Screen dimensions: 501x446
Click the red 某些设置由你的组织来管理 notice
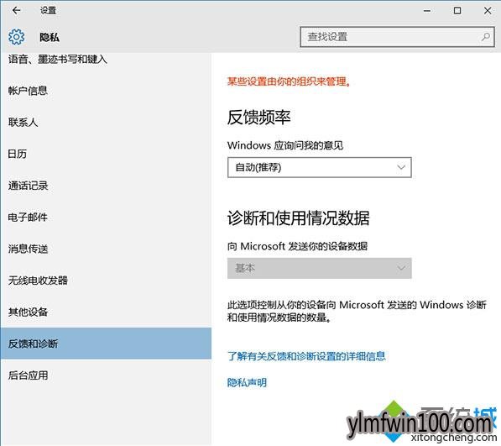[290, 81]
